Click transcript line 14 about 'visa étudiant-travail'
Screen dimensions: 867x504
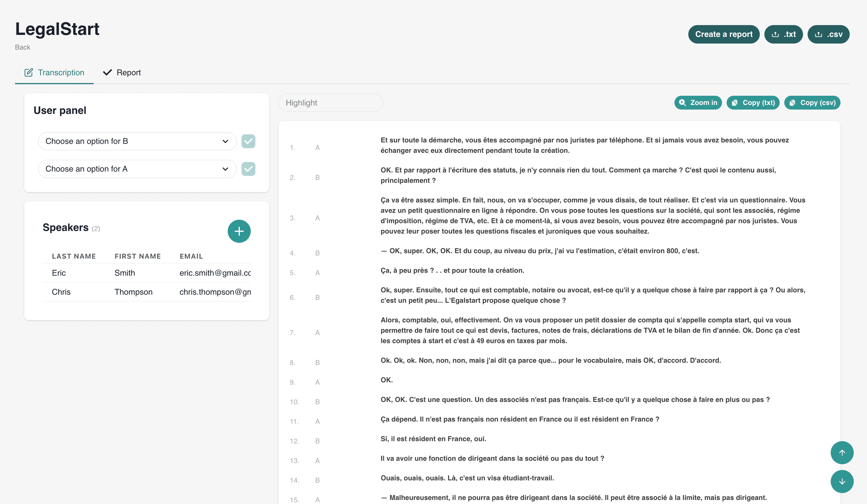click(x=467, y=478)
